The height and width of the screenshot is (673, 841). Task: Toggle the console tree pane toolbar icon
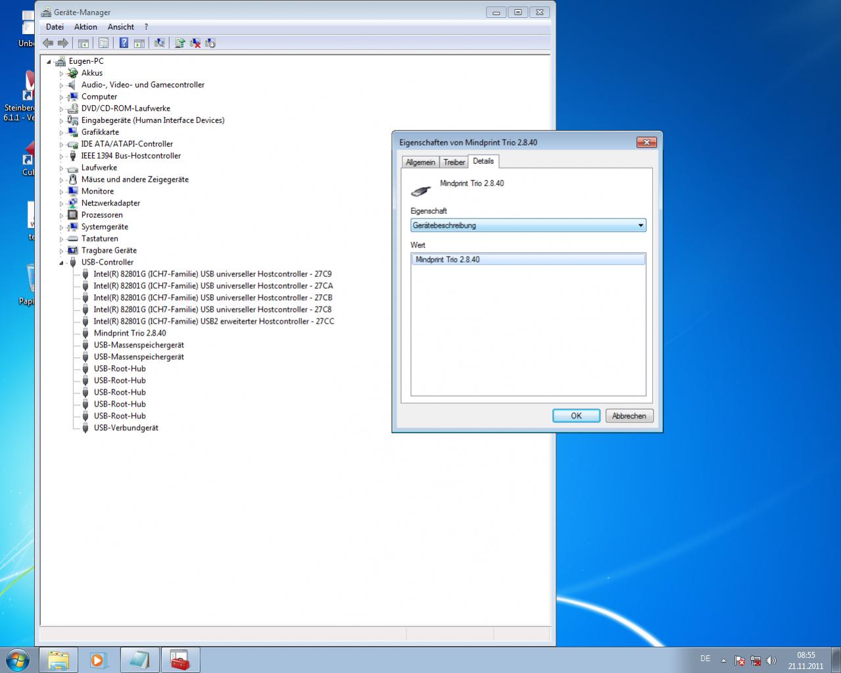(x=84, y=43)
